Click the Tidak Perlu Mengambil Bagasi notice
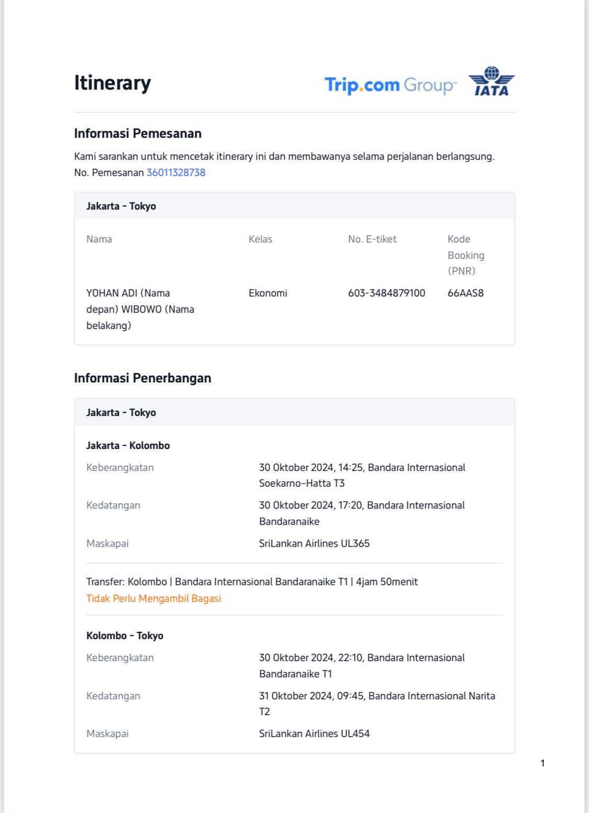The height and width of the screenshot is (813, 589). click(153, 598)
